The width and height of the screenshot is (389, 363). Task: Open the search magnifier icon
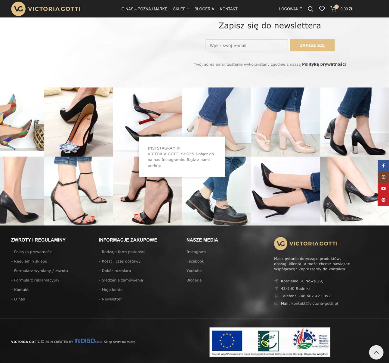pyautogui.click(x=310, y=9)
